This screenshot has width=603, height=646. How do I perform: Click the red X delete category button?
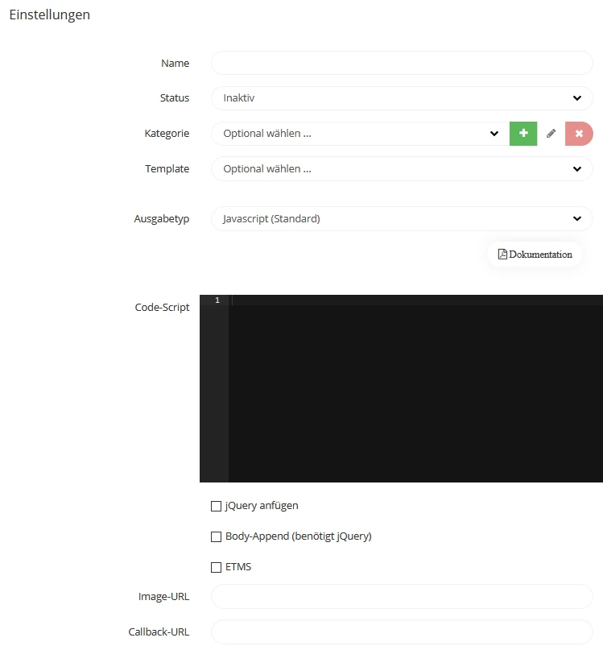pyautogui.click(x=579, y=134)
